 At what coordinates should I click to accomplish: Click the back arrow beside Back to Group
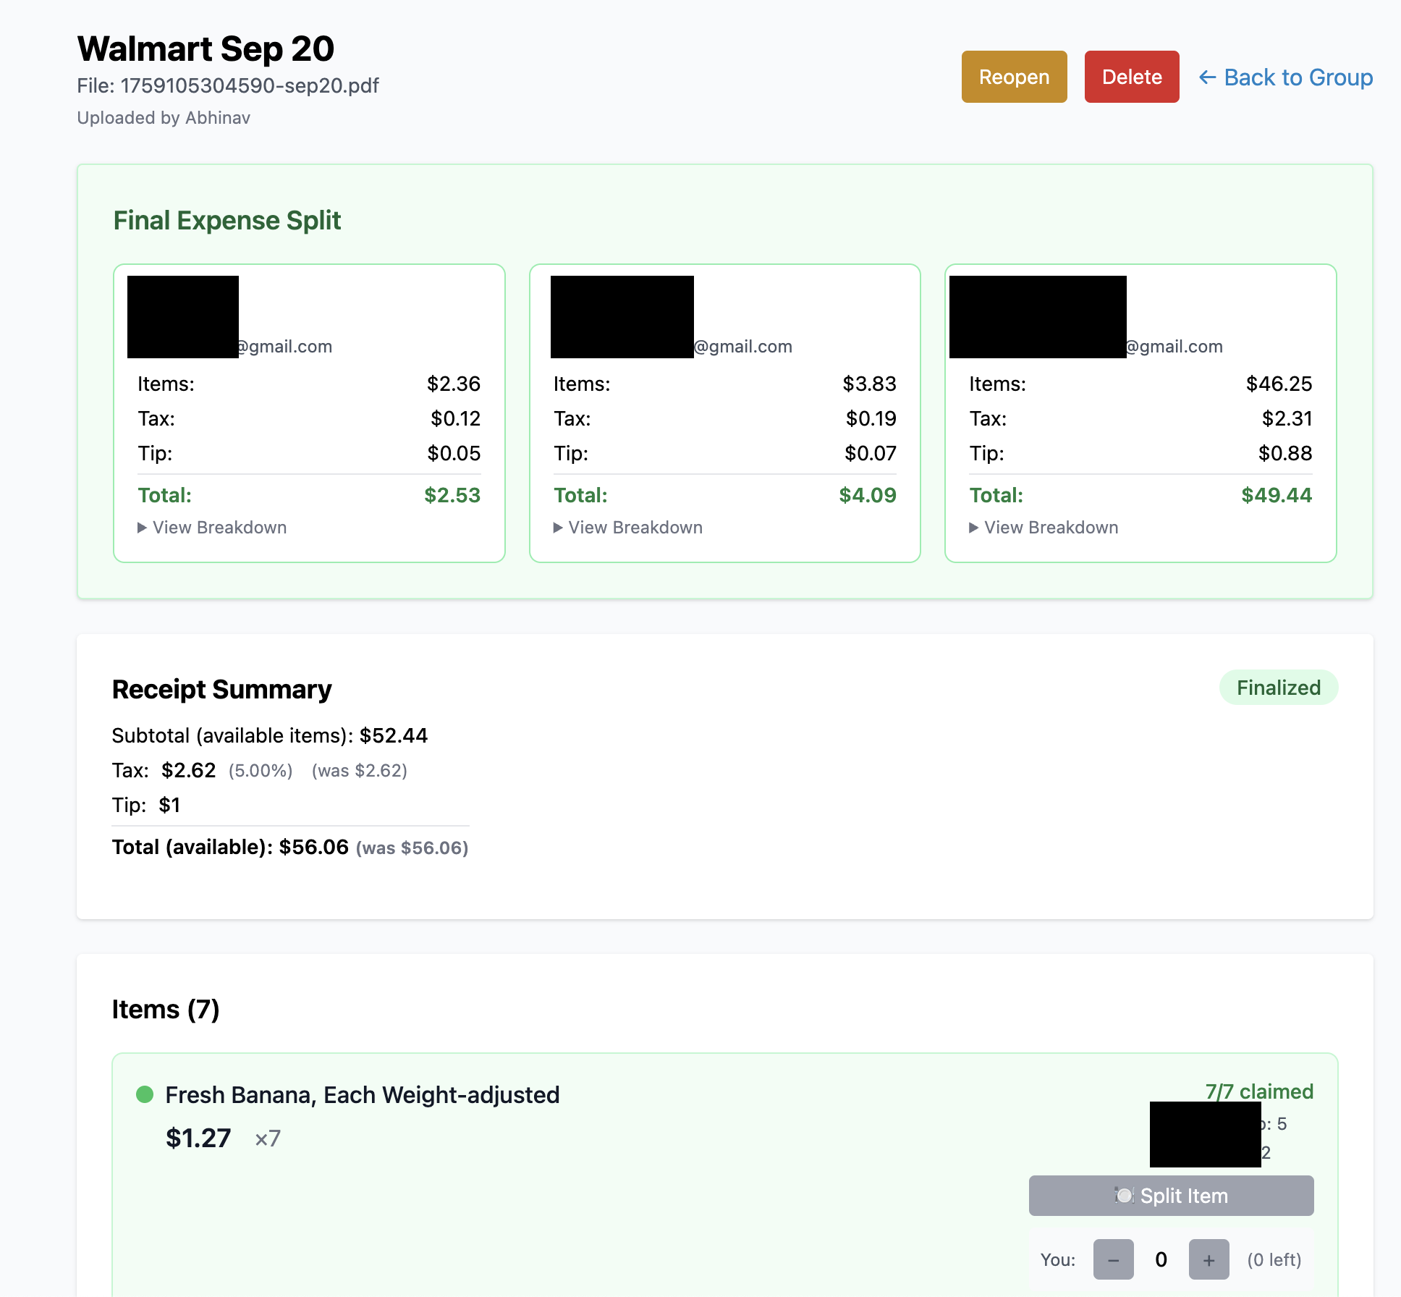point(1207,77)
